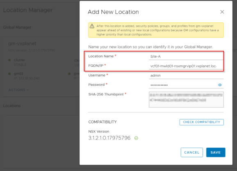Click the green NSX version compatibility checkmark

(x=136, y=138)
